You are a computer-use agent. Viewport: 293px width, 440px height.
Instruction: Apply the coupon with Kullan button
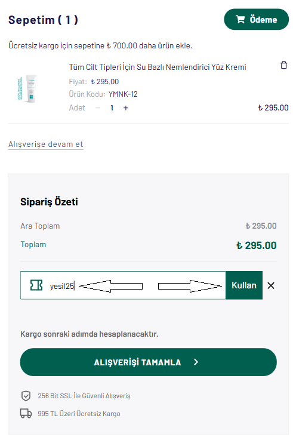pos(244,285)
